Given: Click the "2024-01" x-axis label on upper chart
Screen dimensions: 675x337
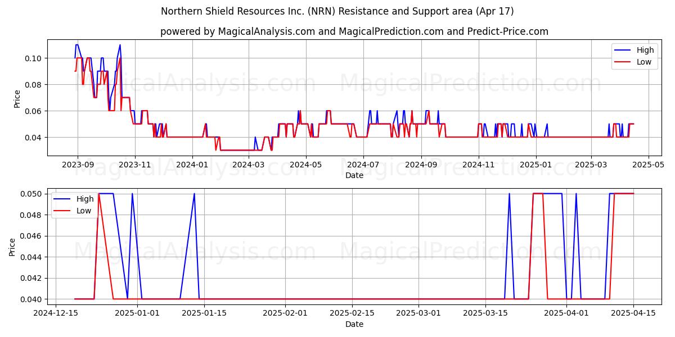Looking at the screenshot, I should (x=192, y=165).
